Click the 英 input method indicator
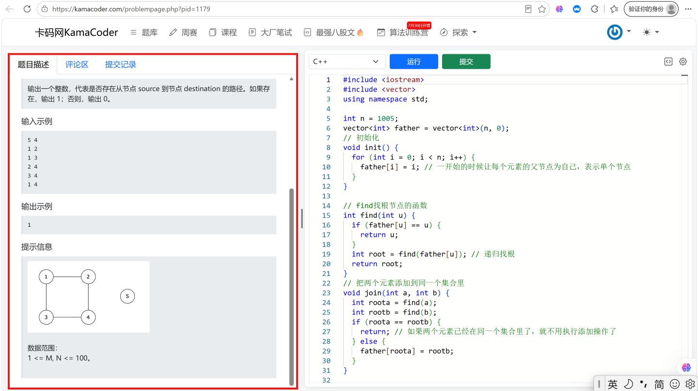The height and width of the screenshot is (391, 698). click(x=613, y=384)
